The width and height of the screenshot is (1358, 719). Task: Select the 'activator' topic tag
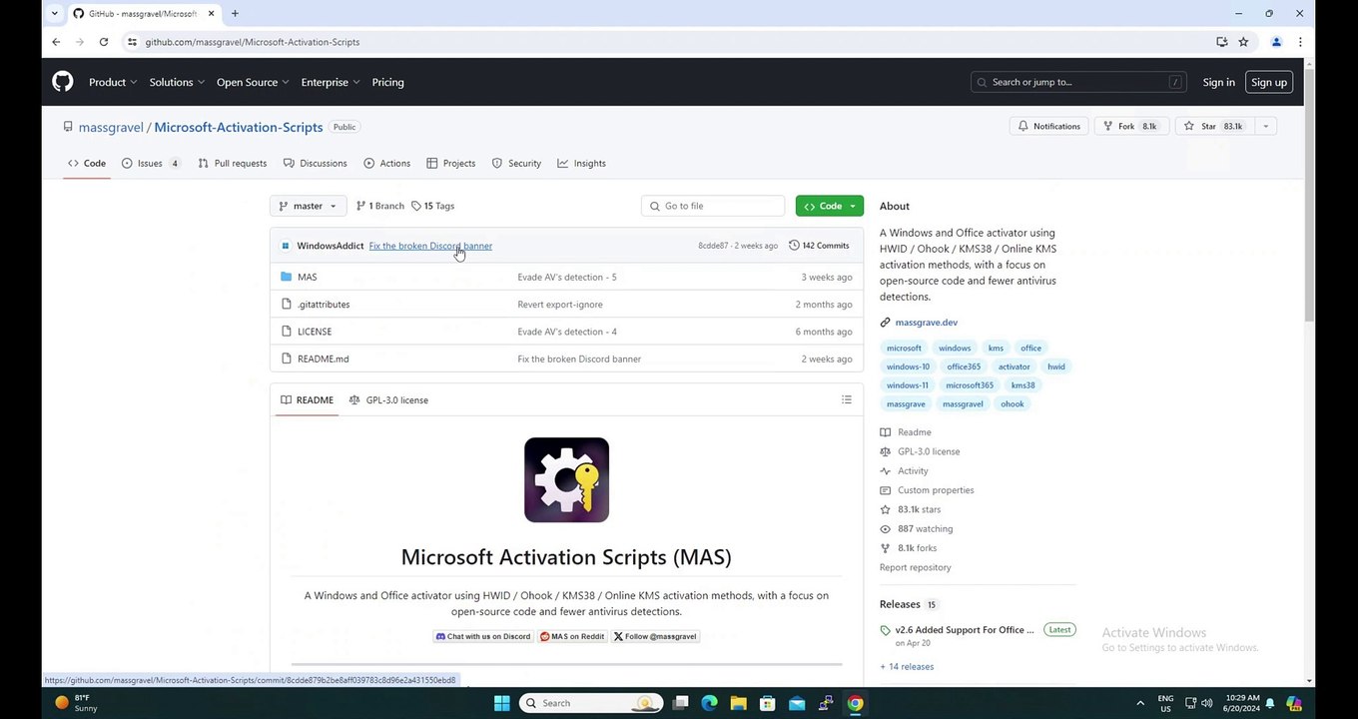tap(1014, 366)
